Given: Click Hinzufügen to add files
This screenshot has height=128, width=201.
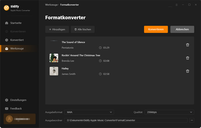Looking at the screenshot, I should pos(57,29).
